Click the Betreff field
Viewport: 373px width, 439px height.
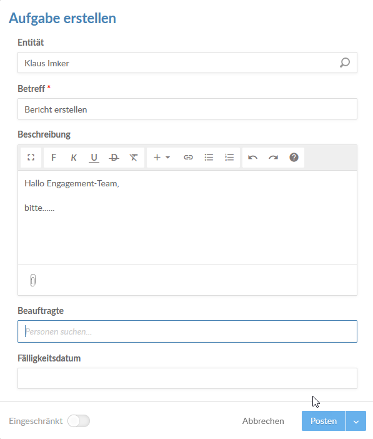[187, 109]
